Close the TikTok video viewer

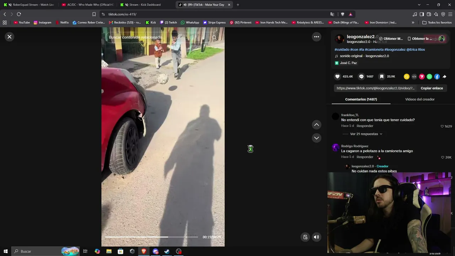point(10,37)
